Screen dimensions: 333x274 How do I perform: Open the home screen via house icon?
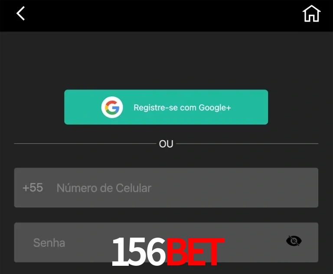[x=311, y=13]
